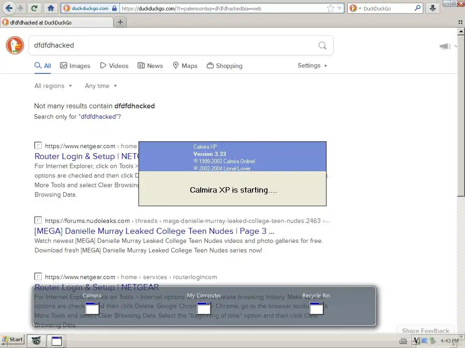This screenshot has width=465, height=348.
Task: Click the browser forward arrow
Action: click(20, 8)
